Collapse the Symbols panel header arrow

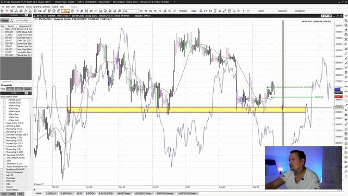coord(30,15)
